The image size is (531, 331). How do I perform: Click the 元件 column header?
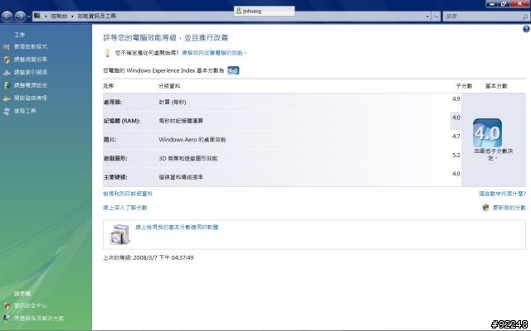coord(109,86)
